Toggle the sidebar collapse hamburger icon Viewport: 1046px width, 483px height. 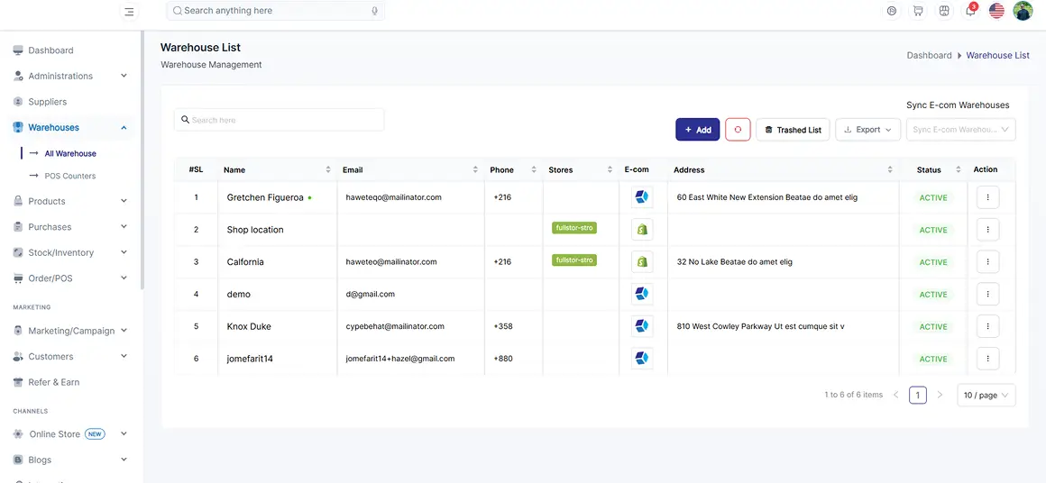point(129,12)
